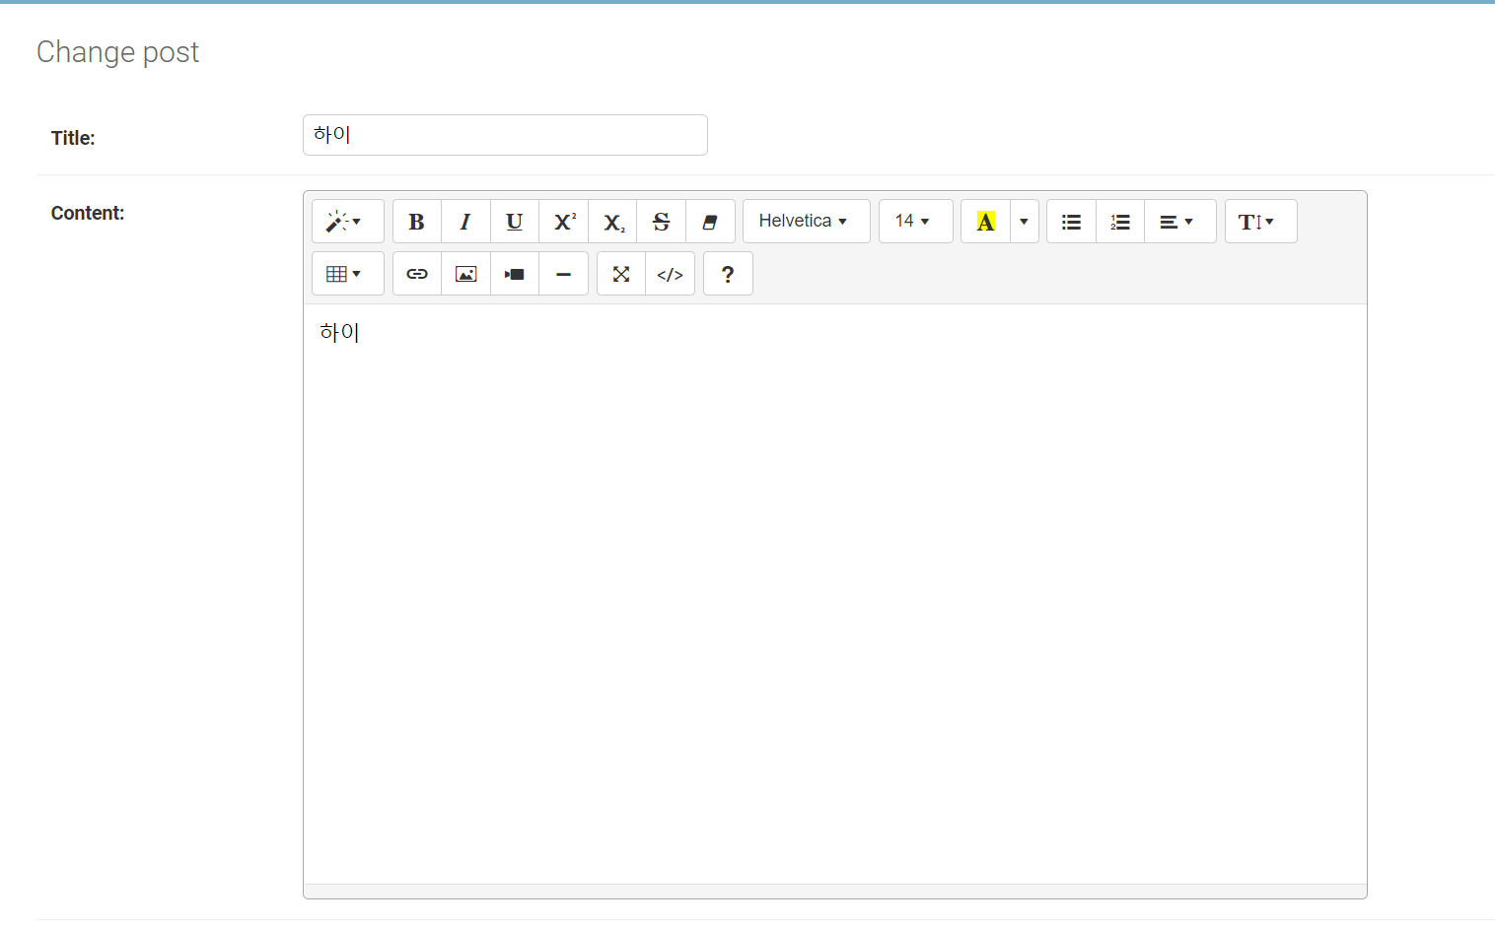The image size is (1495, 927).
Task: Apply subscript formatting
Action: click(x=612, y=221)
